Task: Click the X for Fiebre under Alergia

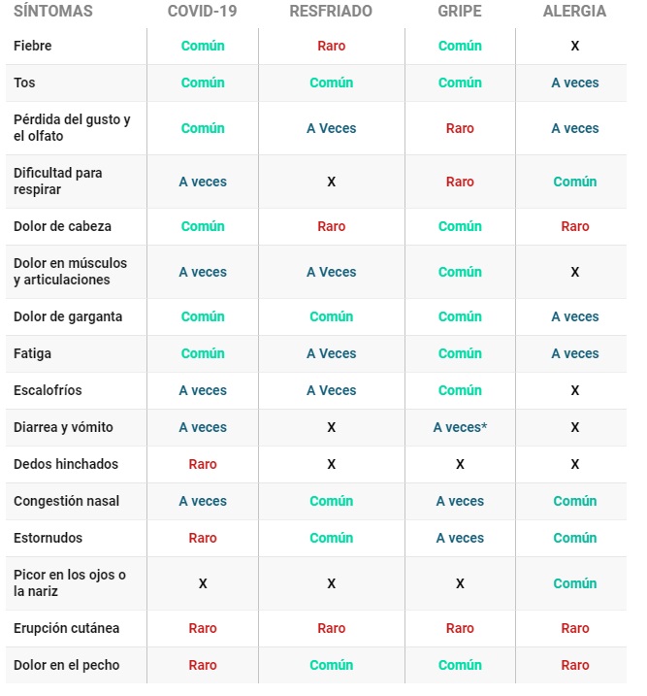Action: 574,46
